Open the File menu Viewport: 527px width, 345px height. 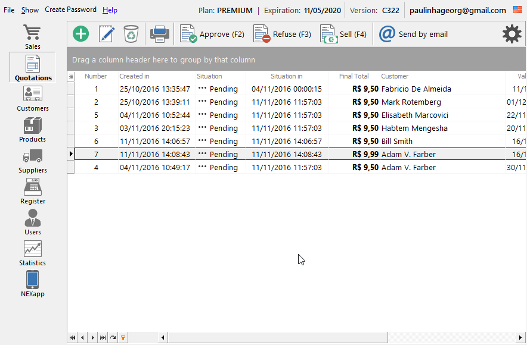9,10
